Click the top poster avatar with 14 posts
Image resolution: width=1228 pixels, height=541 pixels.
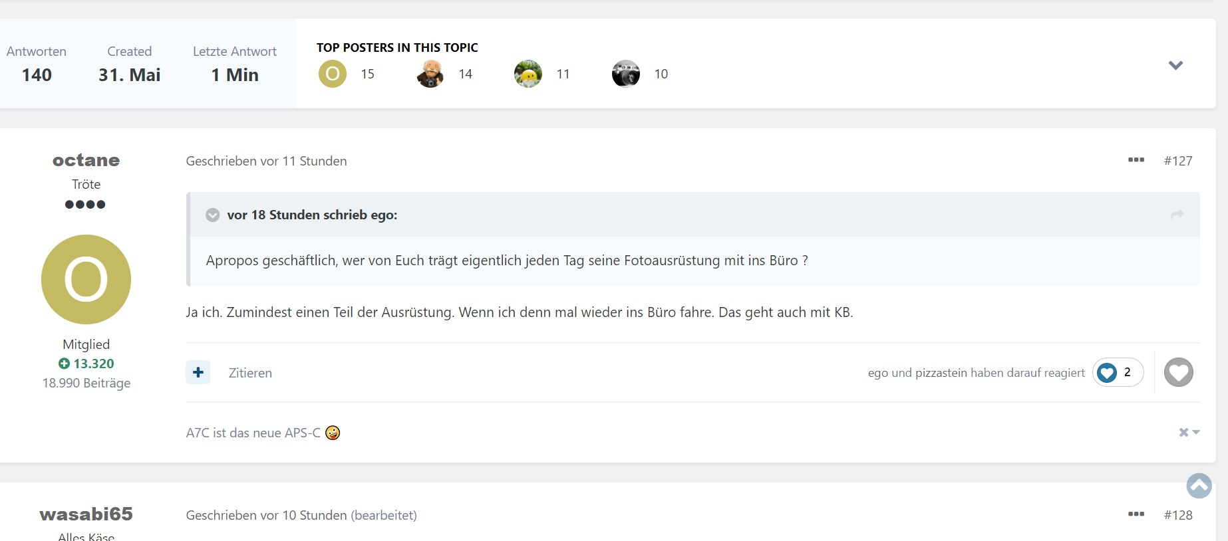click(x=430, y=74)
